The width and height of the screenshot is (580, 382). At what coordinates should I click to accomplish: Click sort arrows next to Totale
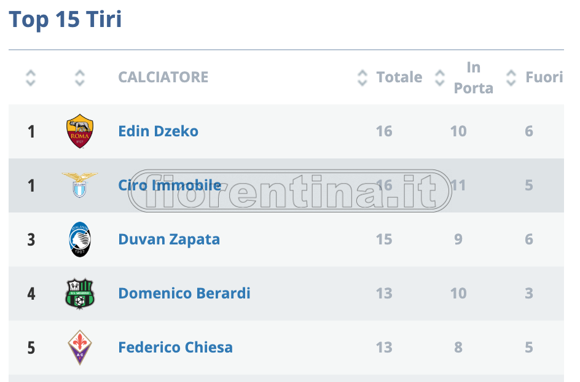point(362,77)
